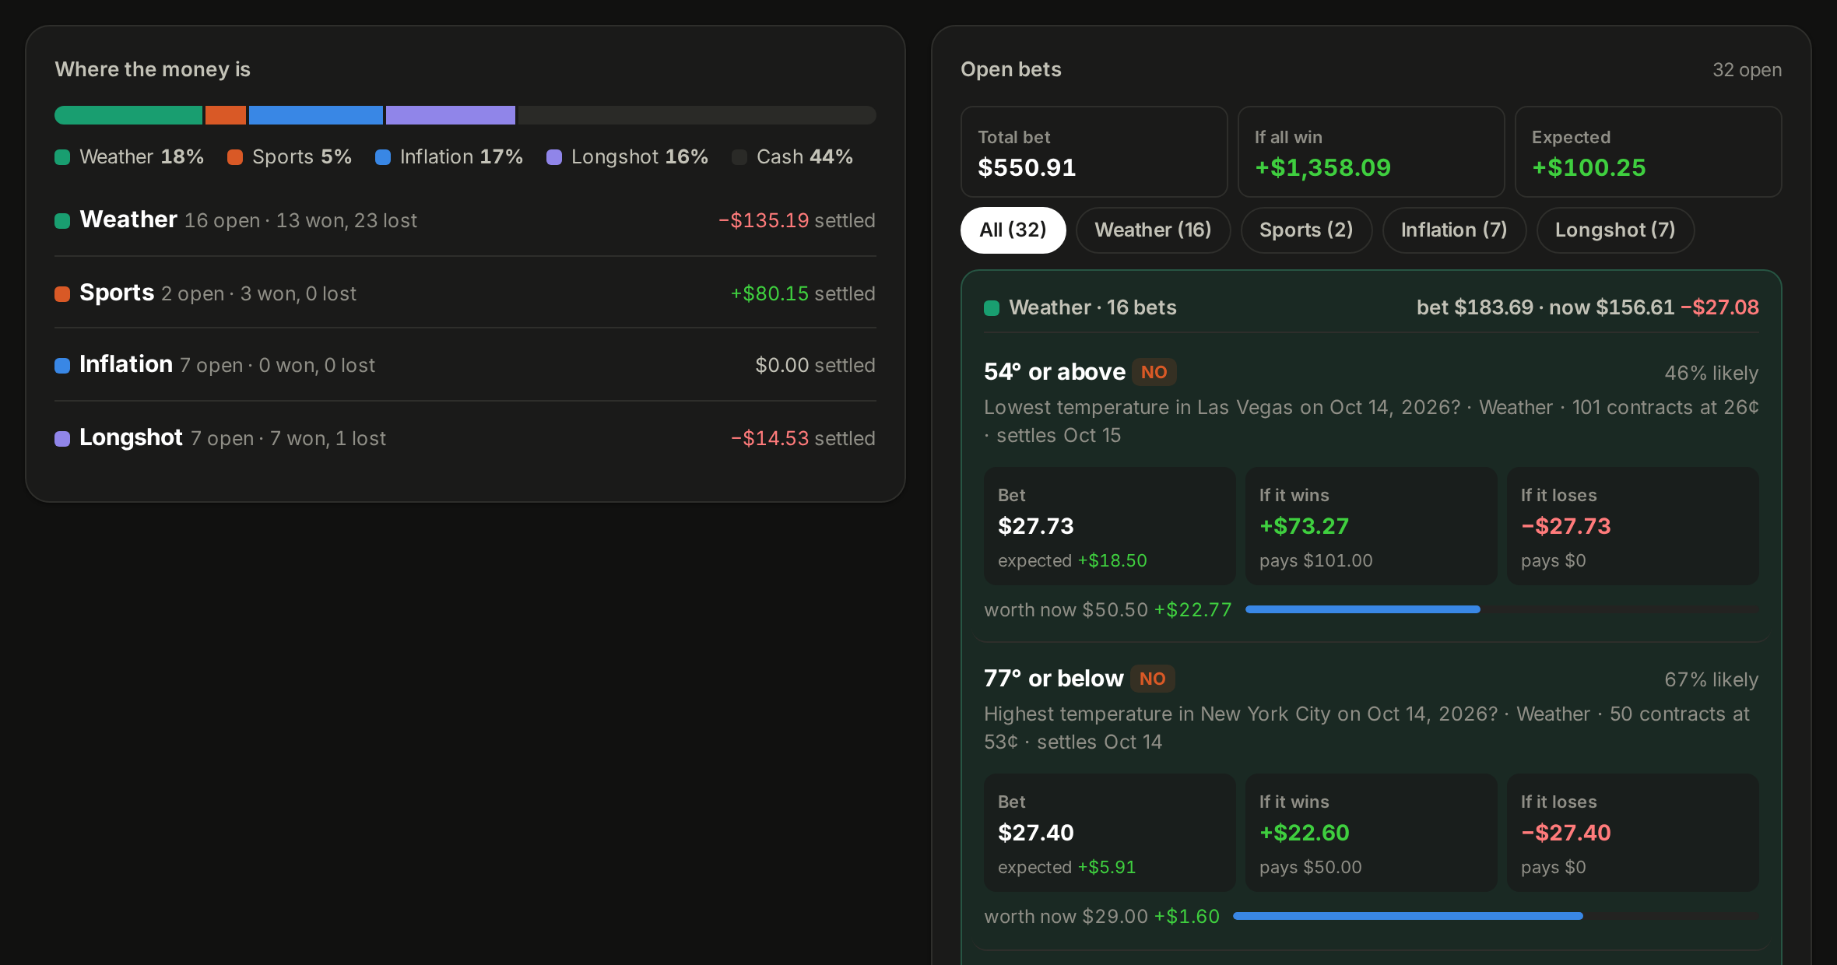Select the All (32) filter tab
The width and height of the screenshot is (1837, 965).
pyautogui.click(x=1013, y=230)
